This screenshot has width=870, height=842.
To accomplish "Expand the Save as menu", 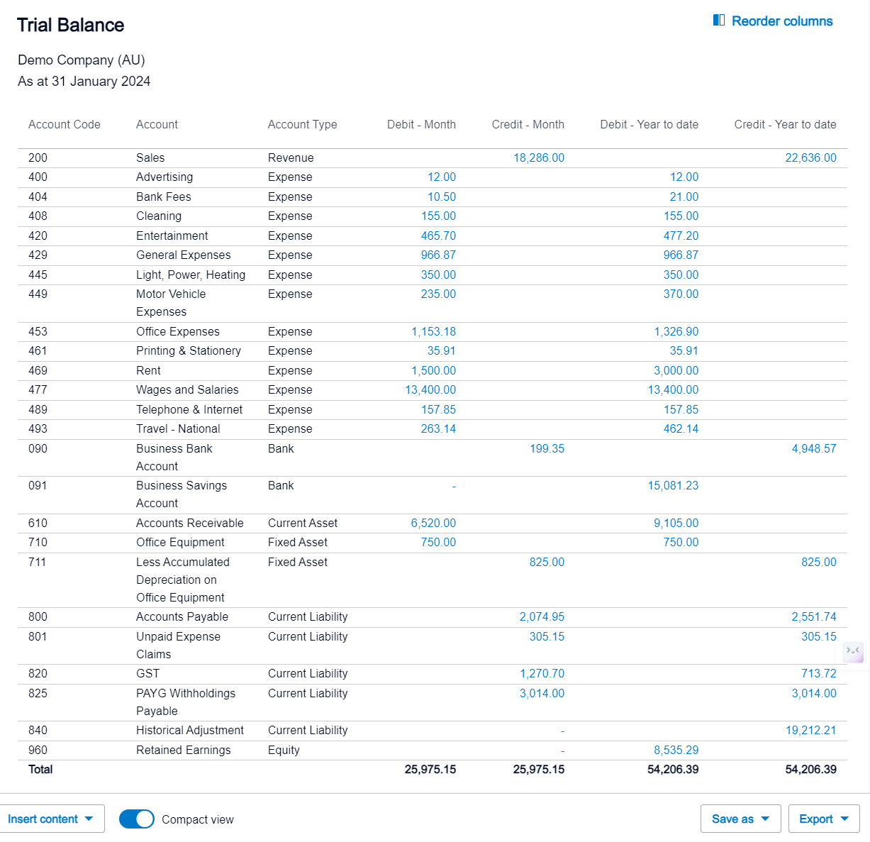I will (740, 819).
